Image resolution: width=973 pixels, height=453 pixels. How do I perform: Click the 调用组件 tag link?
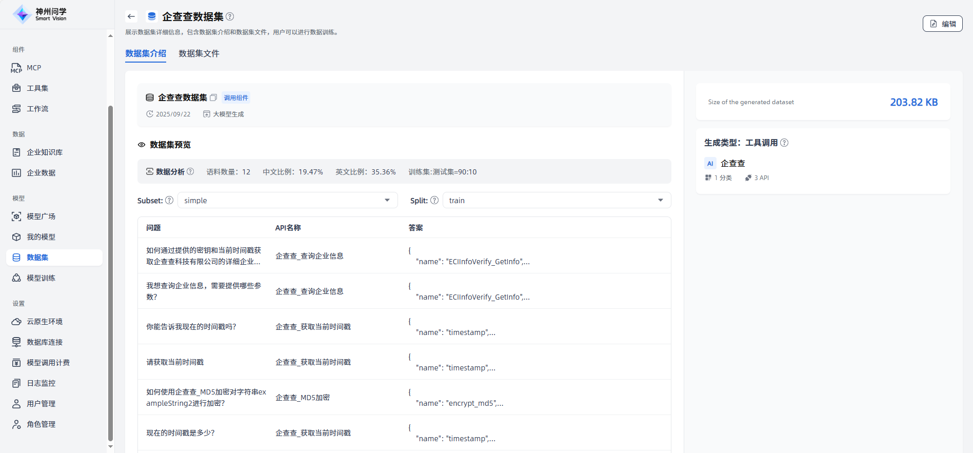236,97
